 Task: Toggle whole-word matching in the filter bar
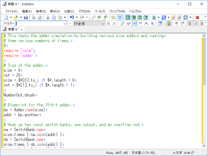(x=146, y=24)
